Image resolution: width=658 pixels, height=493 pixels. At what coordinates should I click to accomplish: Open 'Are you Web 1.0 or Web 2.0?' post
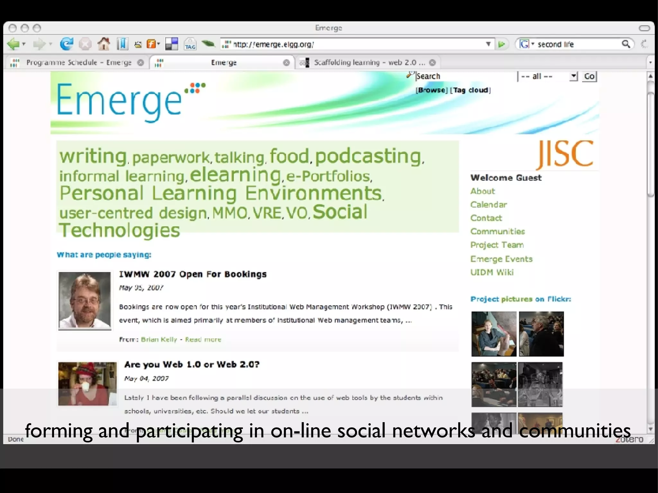pos(192,365)
